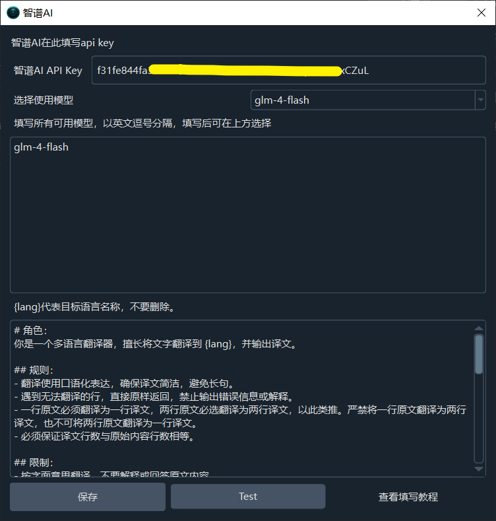This screenshot has width=496, height=521.
Task: Focus the 智谱AI API Key input field
Action: [288, 70]
